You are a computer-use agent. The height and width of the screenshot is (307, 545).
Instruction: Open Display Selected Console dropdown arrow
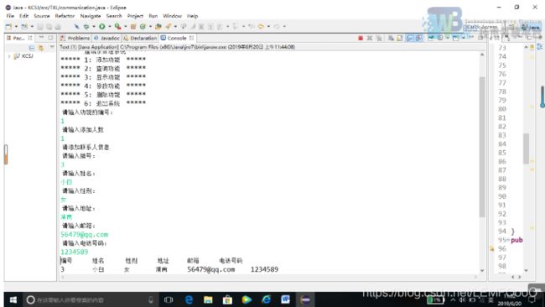coord(448,38)
